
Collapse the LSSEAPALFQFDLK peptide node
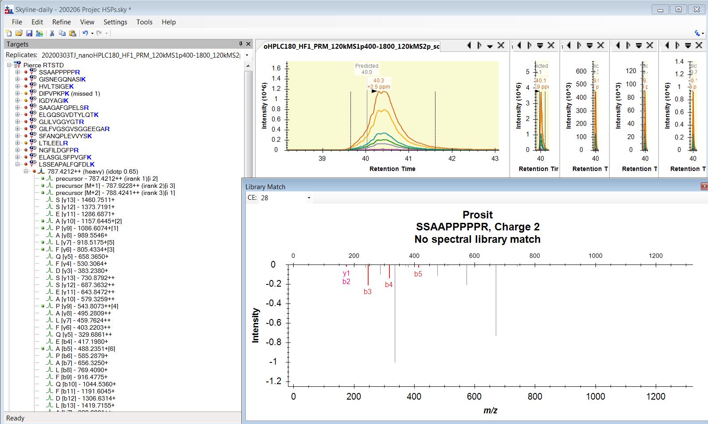pyautogui.click(x=18, y=164)
